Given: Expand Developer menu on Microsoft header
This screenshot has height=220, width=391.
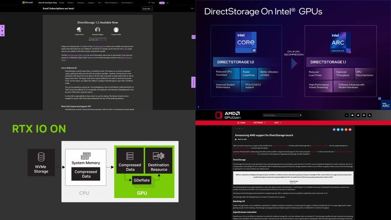Looking at the screenshot, I should tap(71, 3).
